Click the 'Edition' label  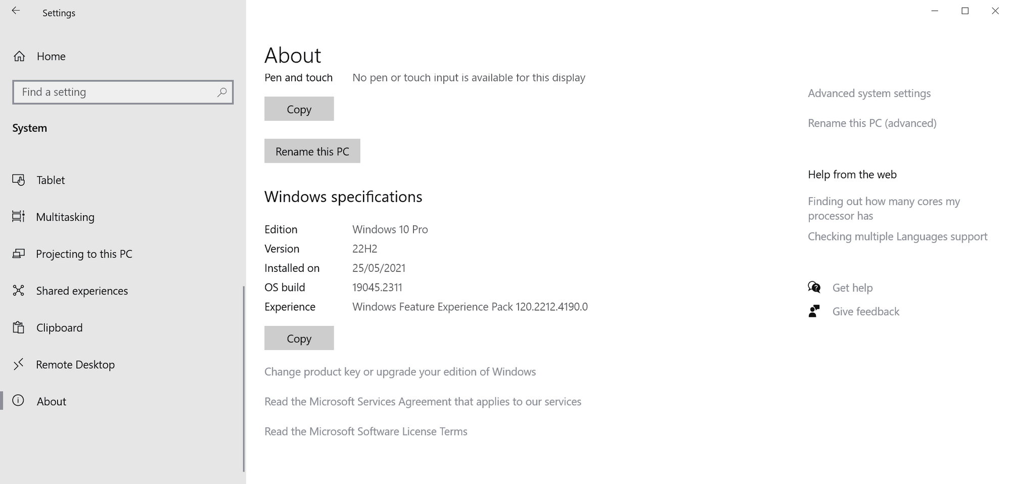(281, 229)
